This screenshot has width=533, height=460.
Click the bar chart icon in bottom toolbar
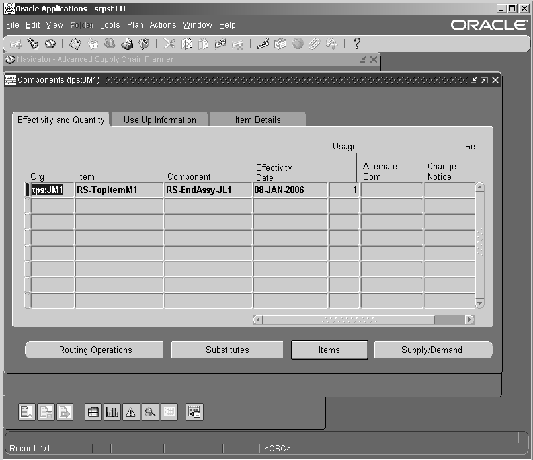tap(112, 412)
